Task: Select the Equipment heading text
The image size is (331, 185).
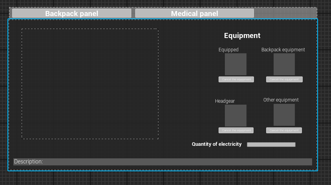Action: (x=242, y=36)
